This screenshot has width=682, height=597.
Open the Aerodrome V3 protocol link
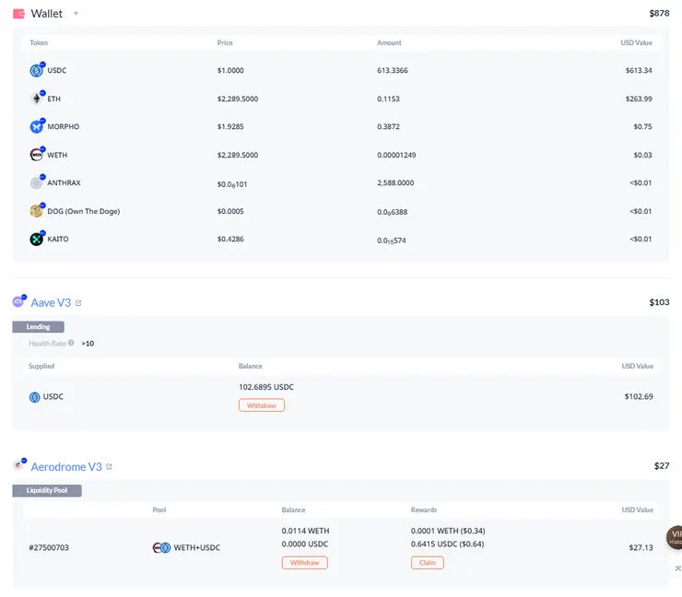point(66,466)
